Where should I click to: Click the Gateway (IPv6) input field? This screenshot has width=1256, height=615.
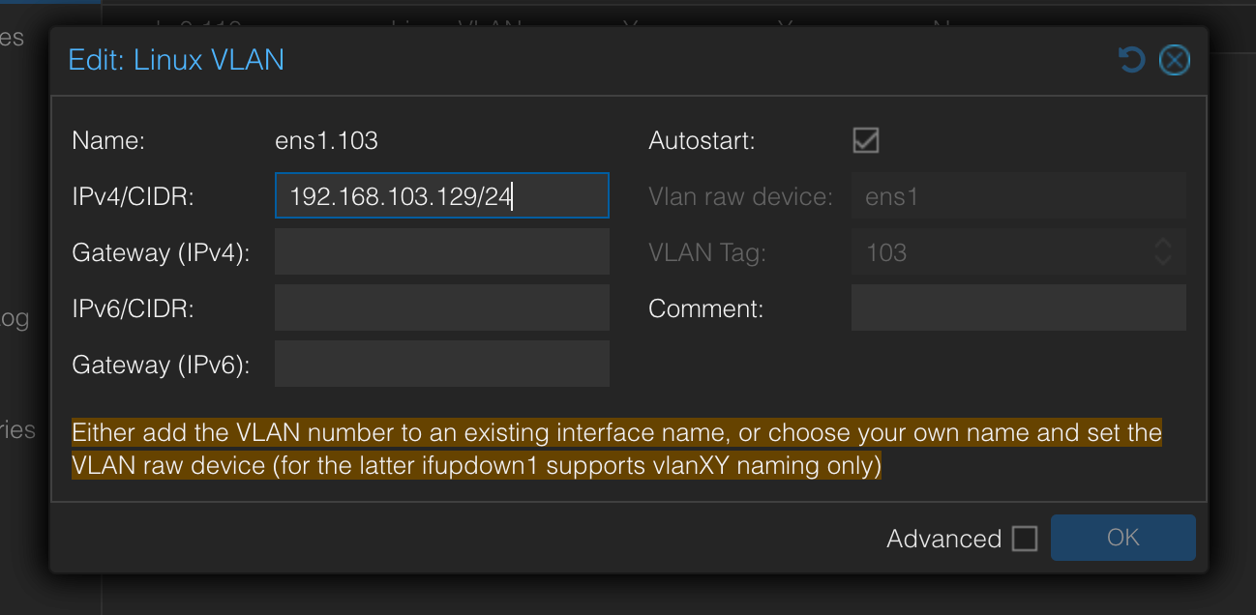point(442,365)
